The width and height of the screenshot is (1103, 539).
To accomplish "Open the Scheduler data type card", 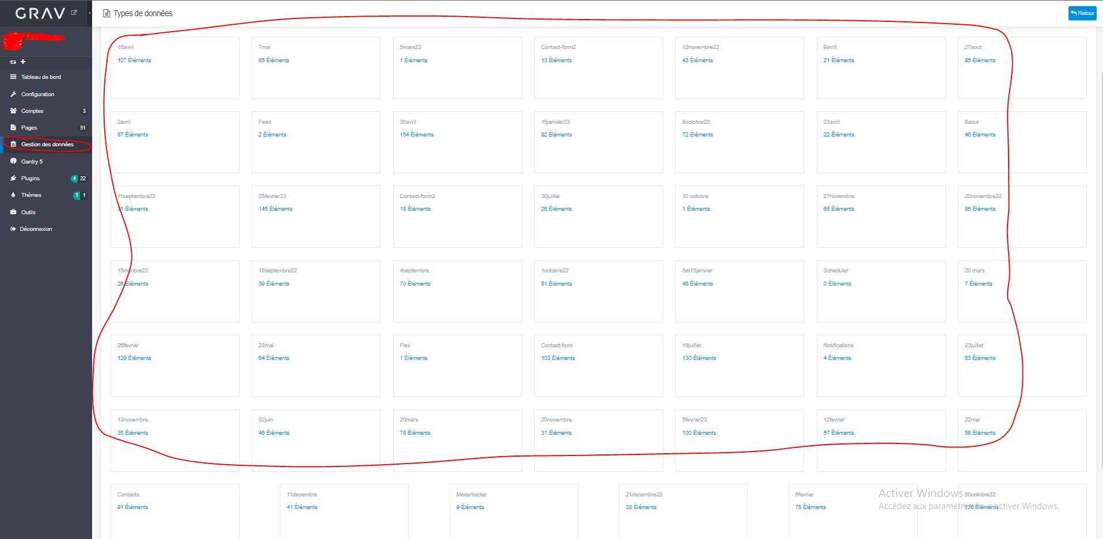I will (x=880, y=291).
